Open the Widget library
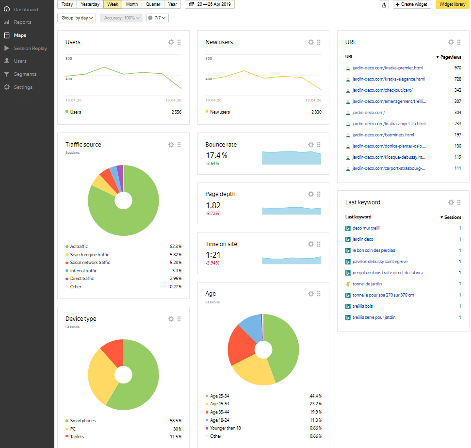The width and height of the screenshot is (471, 448). (x=453, y=4)
